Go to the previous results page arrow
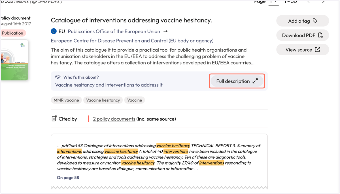The height and width of the screenshot is (194, 340). 309,2
